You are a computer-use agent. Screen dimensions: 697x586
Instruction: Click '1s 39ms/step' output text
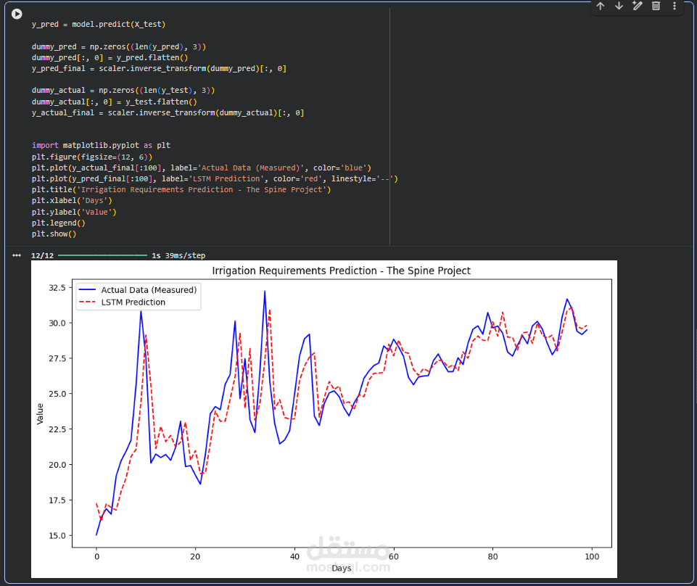[x=178, y=256]
